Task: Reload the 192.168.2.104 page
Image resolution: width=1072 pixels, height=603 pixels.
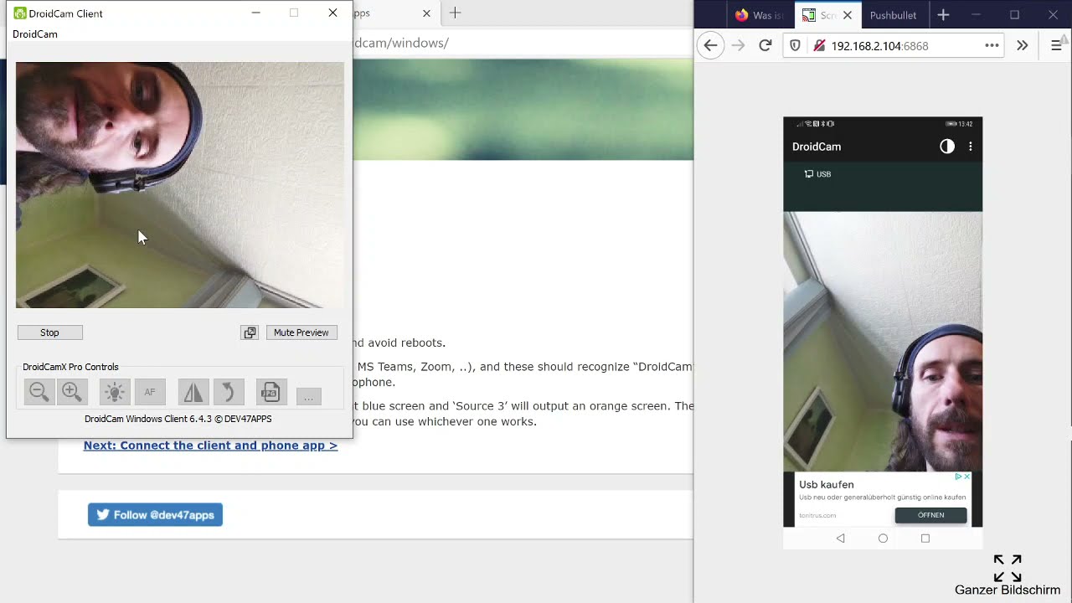Action: point(765,46)
